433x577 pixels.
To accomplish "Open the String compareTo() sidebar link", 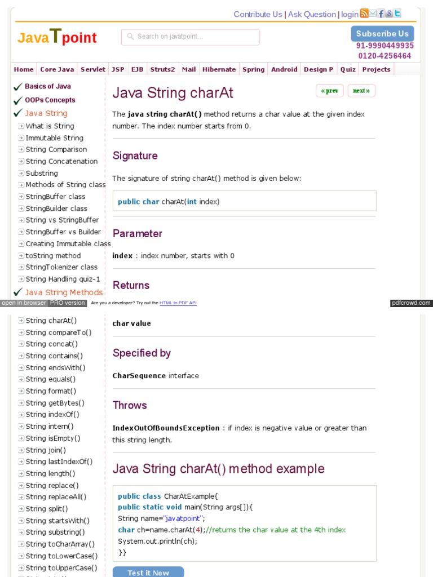I will click(x=58, y=332).
